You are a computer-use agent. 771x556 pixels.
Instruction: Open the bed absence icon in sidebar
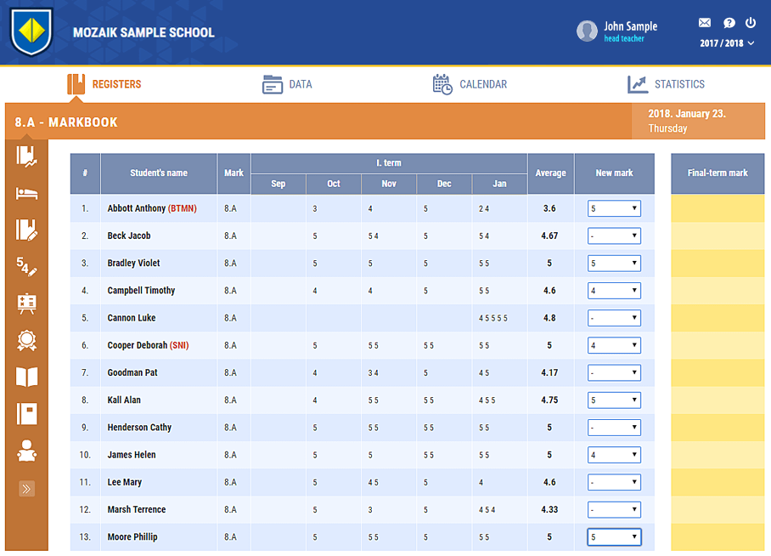[x=27, y=193]
